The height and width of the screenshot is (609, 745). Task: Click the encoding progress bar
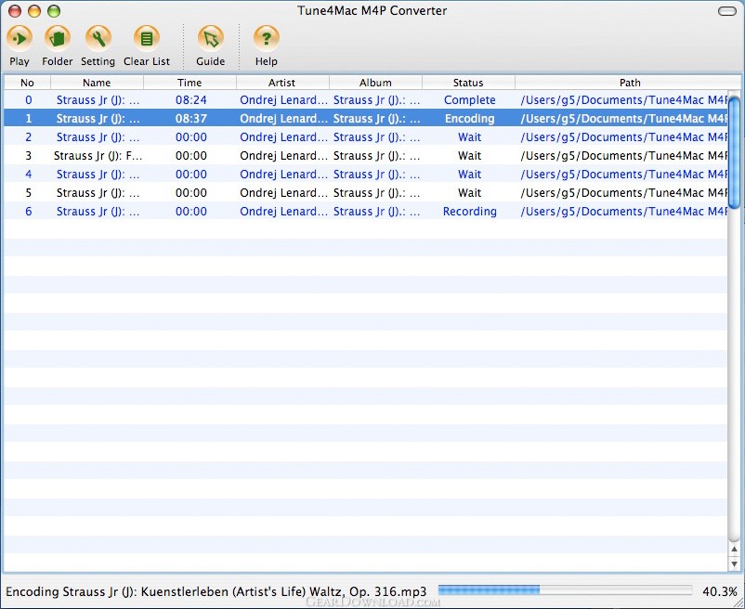point(565,590)
